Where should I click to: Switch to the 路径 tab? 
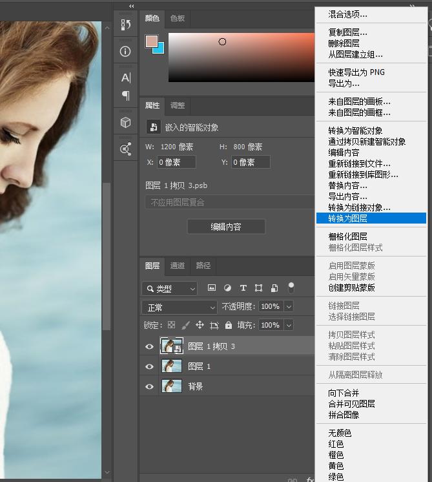[x=203, y=266]
